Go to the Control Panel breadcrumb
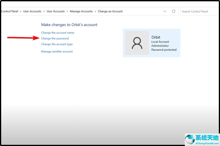 point(10,11)
